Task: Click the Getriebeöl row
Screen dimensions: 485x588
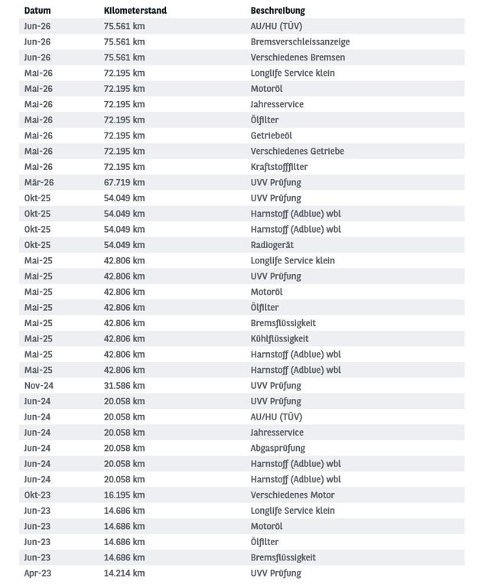Action: 242,136
